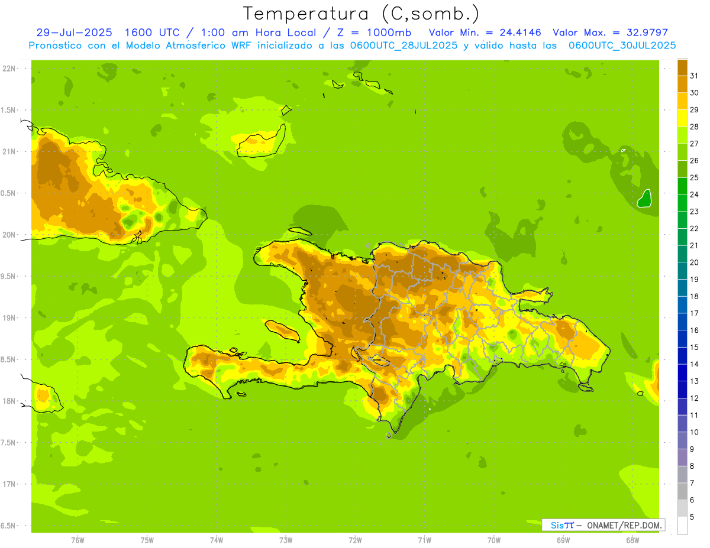Screen dimensions: 710x548
Task: Click the "22N" latitude label
Action: [x=9, y=69]
